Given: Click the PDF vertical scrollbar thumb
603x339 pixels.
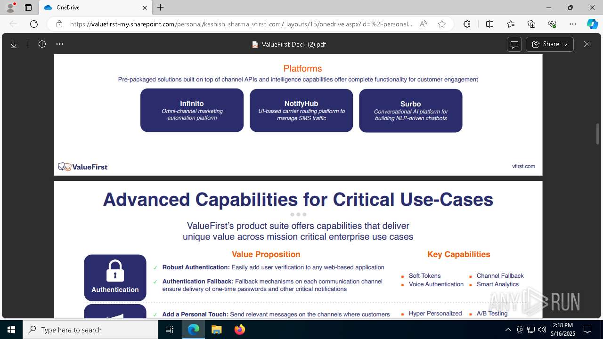Looking at the screenshot, I should click(598, 134).
